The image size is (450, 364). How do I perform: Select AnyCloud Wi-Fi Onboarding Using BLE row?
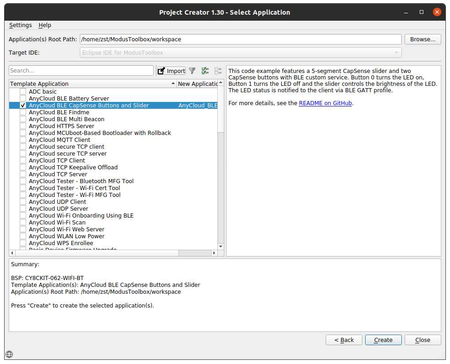(x=113, y=216)
